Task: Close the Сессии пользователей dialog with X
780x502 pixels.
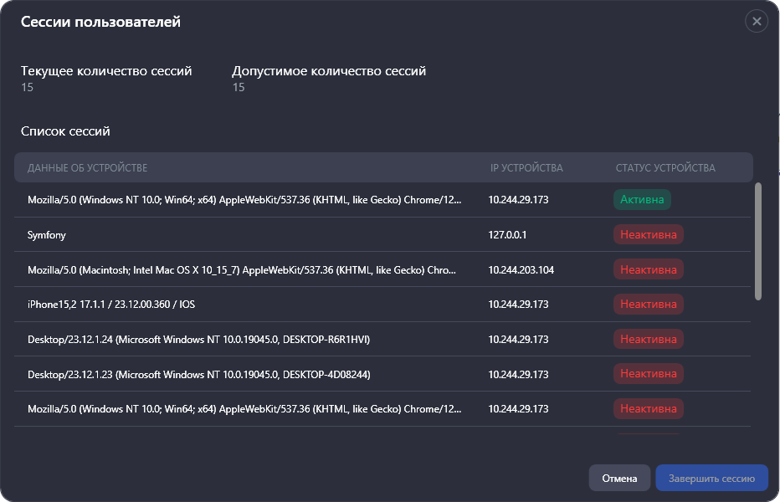Action: click(756, 22)
